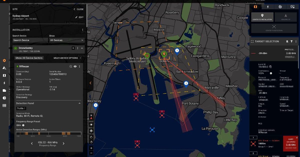The width and height of the screenshot is (300, 157).
Task: Click Heading Up button
Action: (x=286, y=17)
